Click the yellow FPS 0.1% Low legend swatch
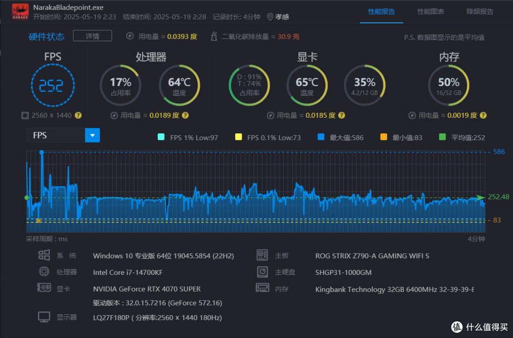 pyautogui.click(x=238, y=137)
